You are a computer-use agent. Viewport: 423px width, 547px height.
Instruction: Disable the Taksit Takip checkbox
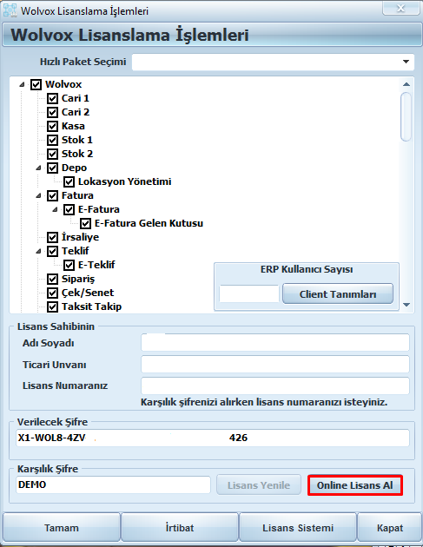[x=52, y=306]
